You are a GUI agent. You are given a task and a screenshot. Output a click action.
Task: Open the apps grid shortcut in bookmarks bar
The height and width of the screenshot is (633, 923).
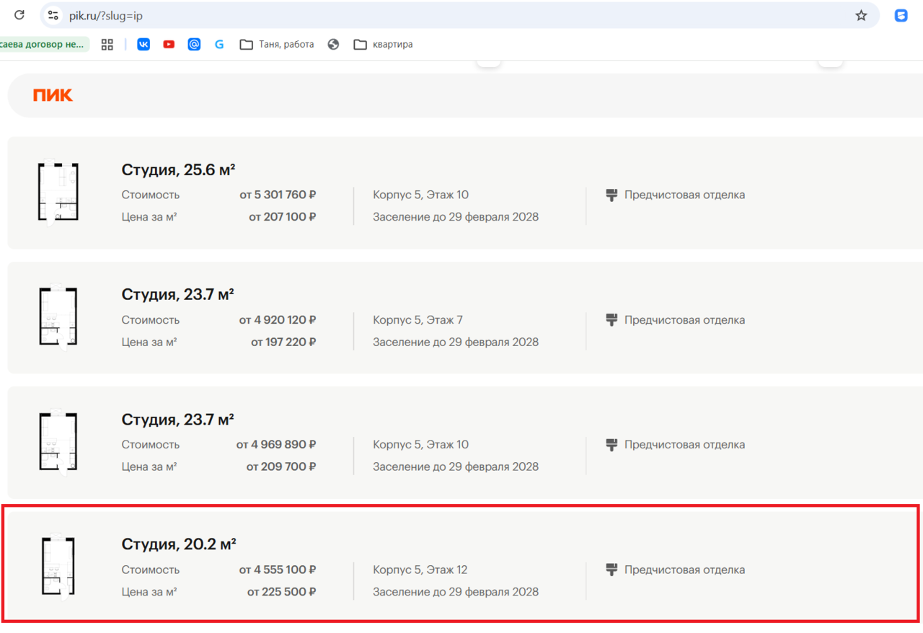tap(107, 45)
